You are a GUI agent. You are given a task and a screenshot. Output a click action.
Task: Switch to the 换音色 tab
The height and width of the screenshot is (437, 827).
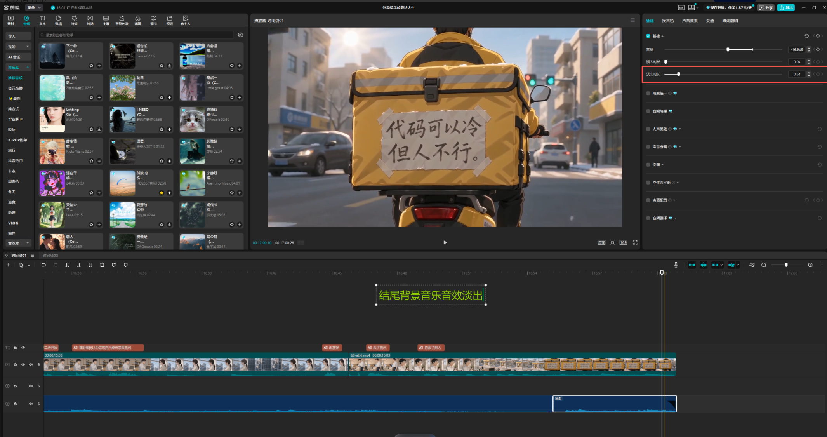pos(668,21)
